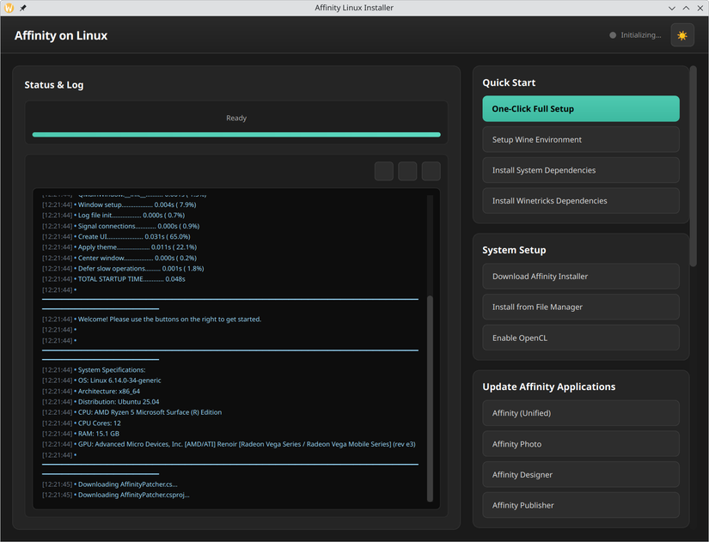Click the leftmost blank log toolbar button

click(x=384, y=171)
